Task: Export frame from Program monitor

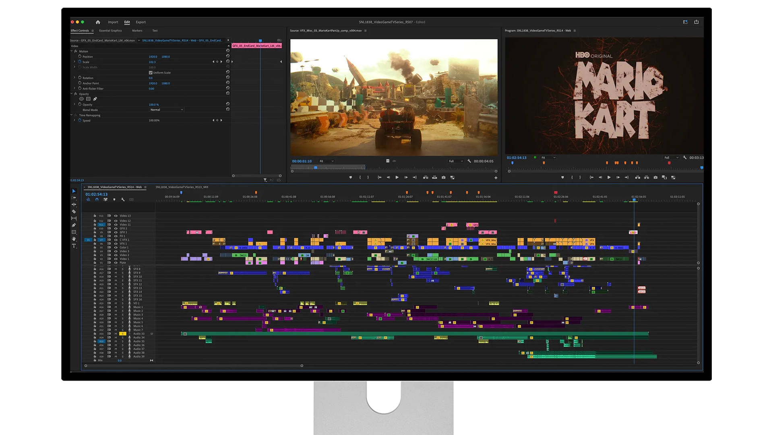Action: 655,177
